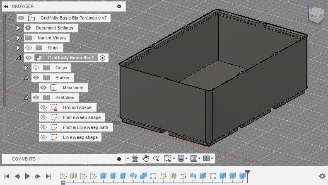Image resolution: width=328 pixels, height=185 pixels.
Task: Open the Orbit dropdown arrow beside Look At
Action: 128,158
